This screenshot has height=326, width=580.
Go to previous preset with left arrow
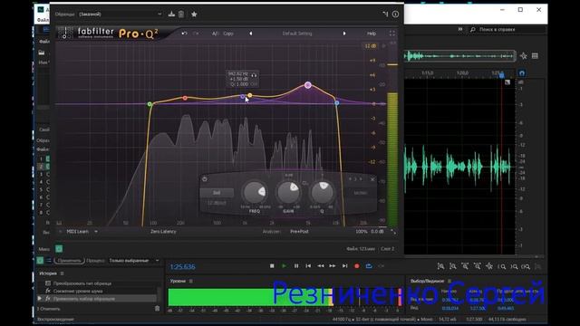251,34
